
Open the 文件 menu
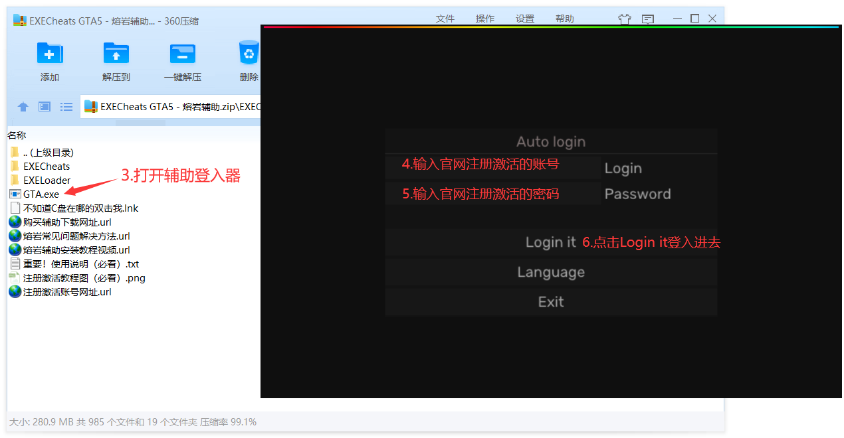(445, 19)
